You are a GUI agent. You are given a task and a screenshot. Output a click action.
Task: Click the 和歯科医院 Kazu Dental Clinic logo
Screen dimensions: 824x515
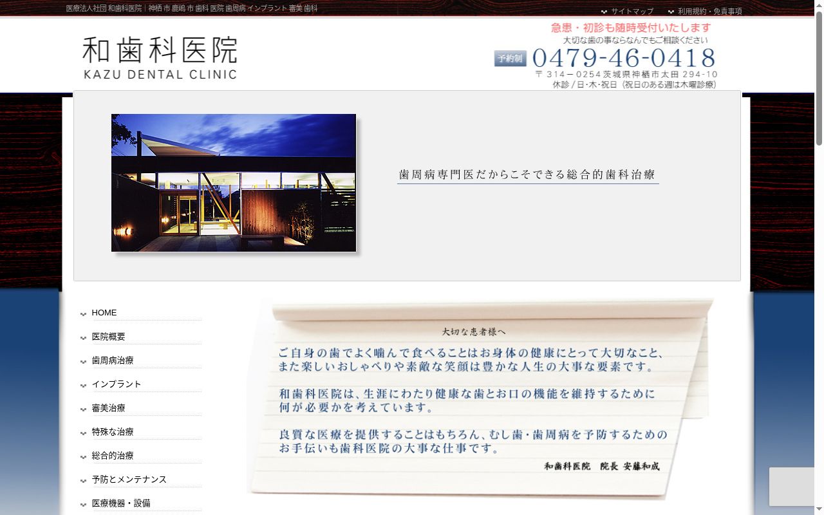click(160, 58)
